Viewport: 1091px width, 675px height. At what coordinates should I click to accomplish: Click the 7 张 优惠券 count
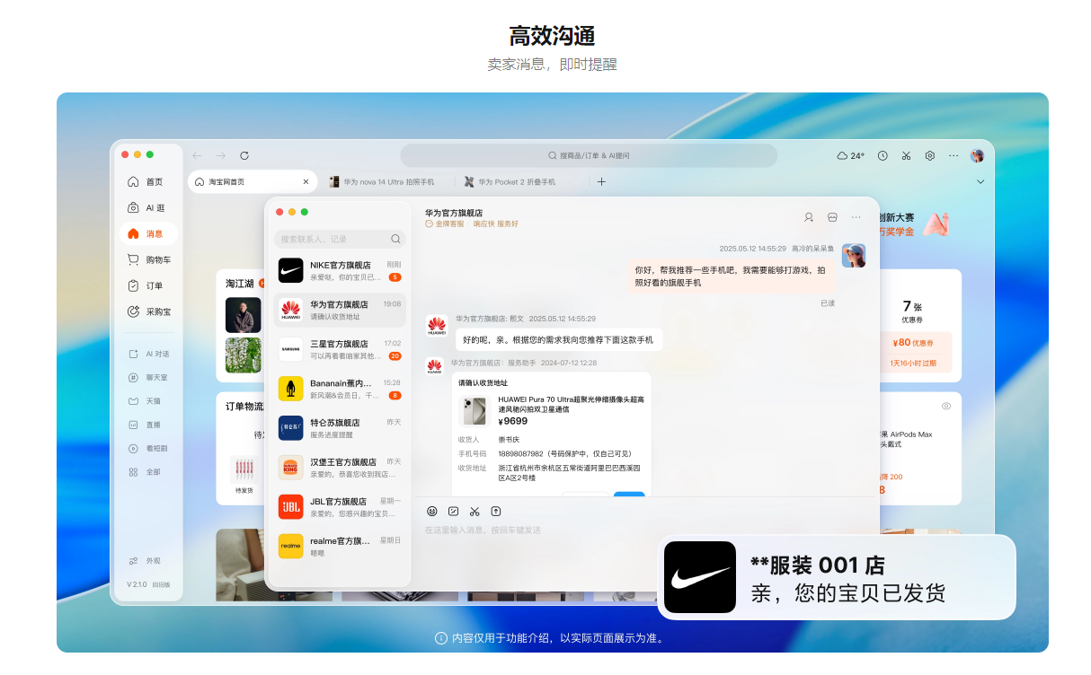912,311
